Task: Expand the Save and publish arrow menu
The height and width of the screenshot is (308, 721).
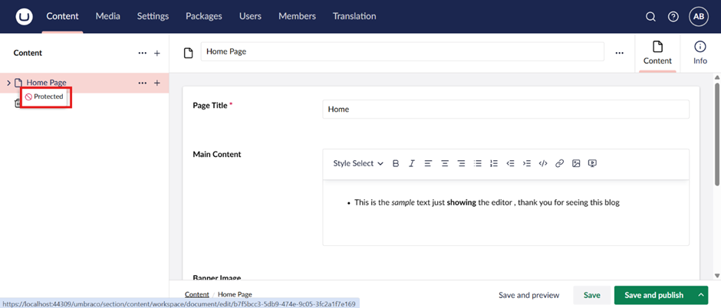Action: point(700,295)
